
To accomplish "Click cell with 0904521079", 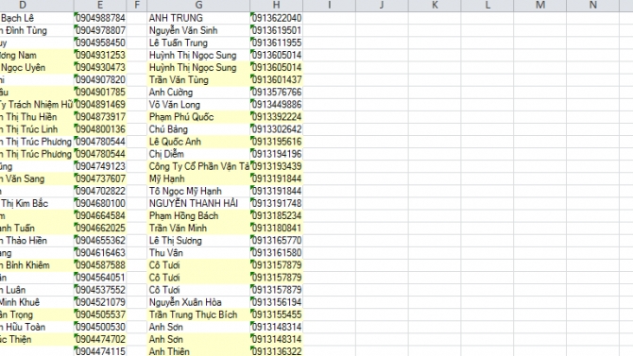I will 100,302.
